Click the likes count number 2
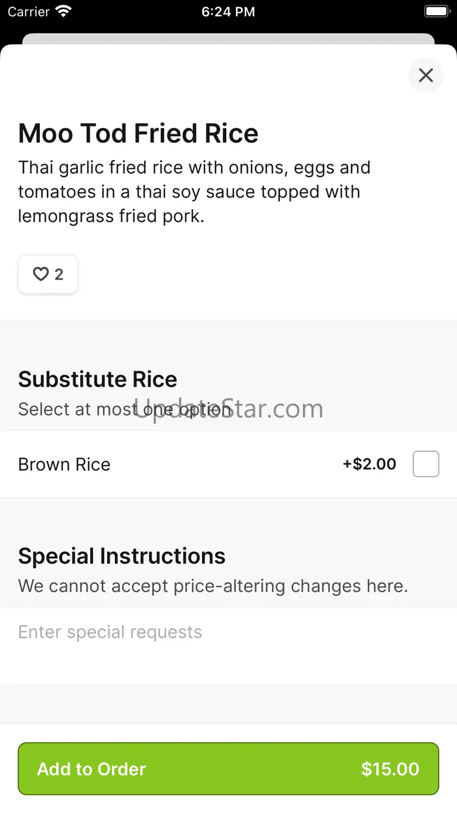The width and height of the screenshot is (457, 813). (59, 274)
